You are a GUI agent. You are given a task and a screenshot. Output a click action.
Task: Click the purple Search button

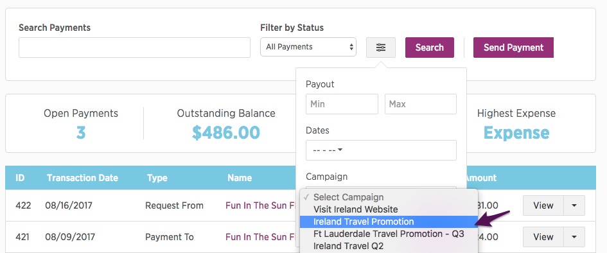pyautogui.click(x=429, y=48)
